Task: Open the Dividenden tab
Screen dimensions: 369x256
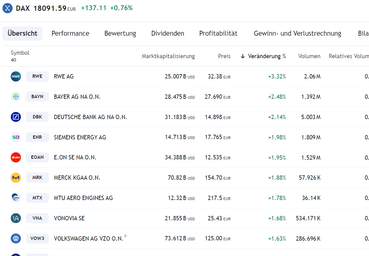Action: (x=167, y=33)
